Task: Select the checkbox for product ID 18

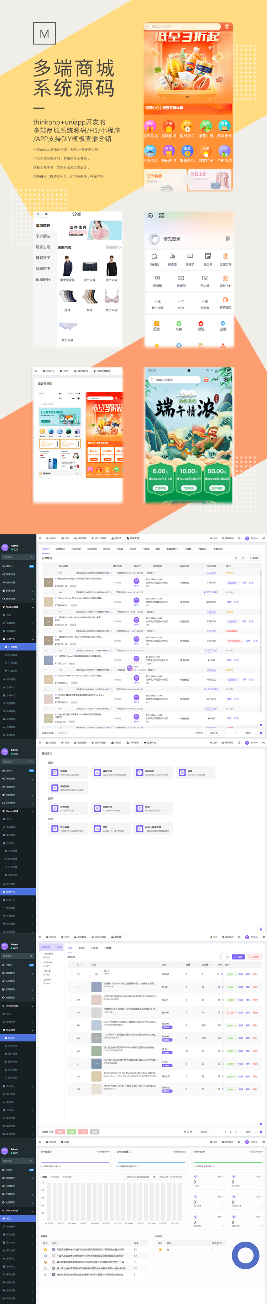Action: 71,1089
